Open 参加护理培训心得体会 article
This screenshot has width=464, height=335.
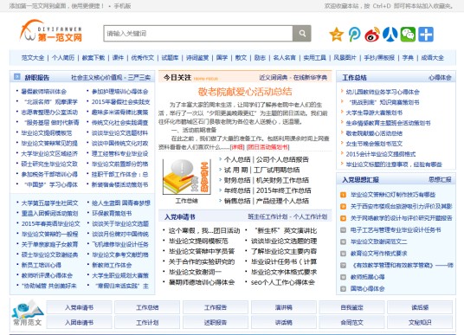(119, 92)
